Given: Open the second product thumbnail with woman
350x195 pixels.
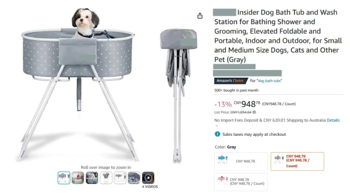Looking at the screenshot, I should tap(78, 178).
